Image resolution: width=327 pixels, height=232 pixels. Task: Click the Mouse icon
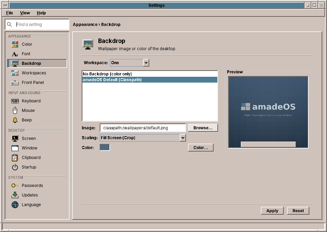[x=15, y=111]
